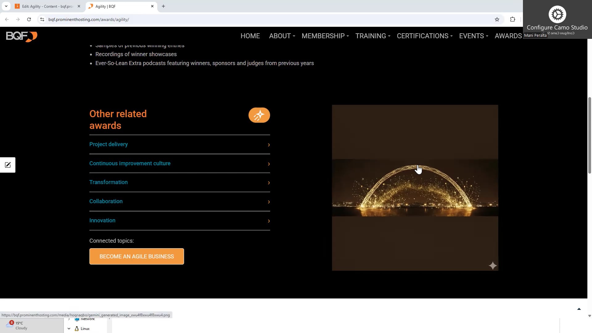Image resolution: width=592 pixels, height=333 pixels.
Task: Expand the MEMBERSHIP navigation dropdown
Action: coord(325,36)
